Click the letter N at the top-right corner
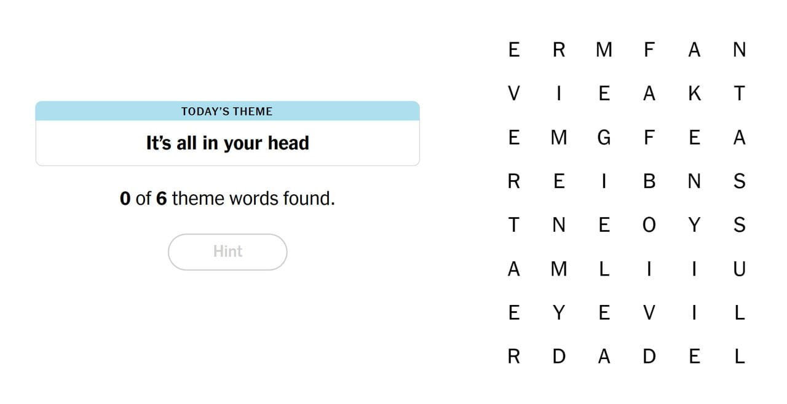 click(x=740, y=50)
